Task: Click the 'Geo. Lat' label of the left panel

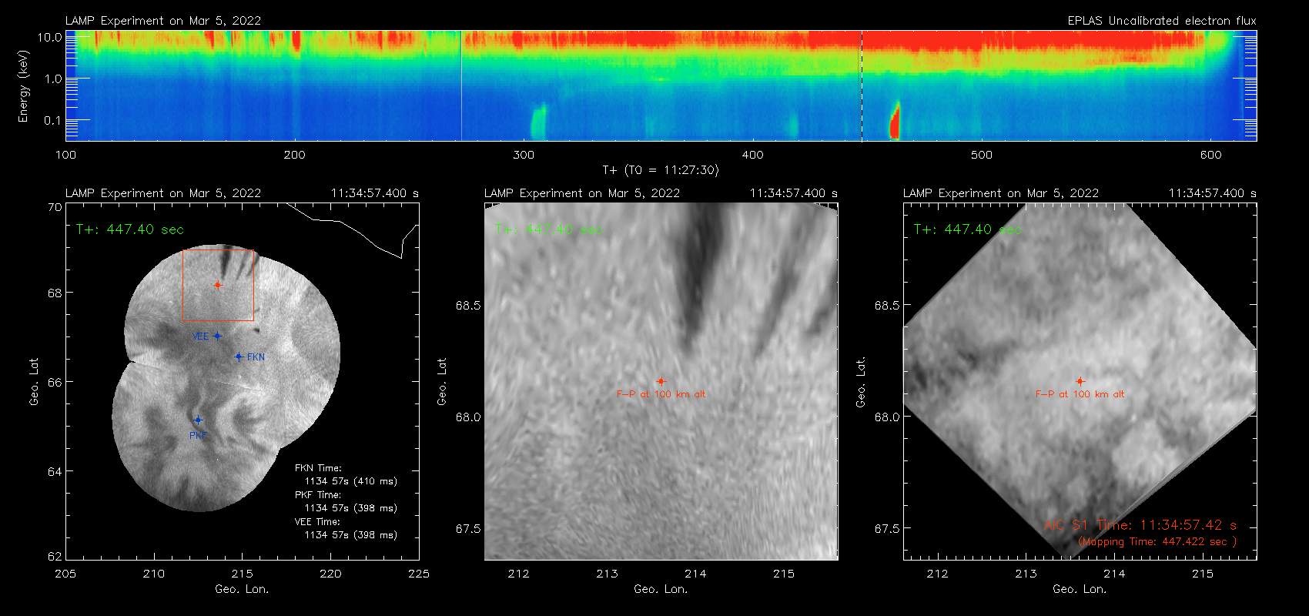Action: (34, 382)
